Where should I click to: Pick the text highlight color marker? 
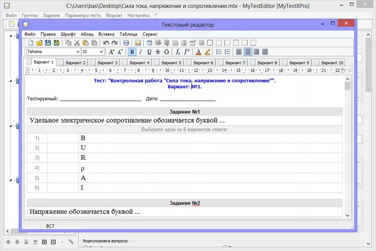tap(207, 52)
